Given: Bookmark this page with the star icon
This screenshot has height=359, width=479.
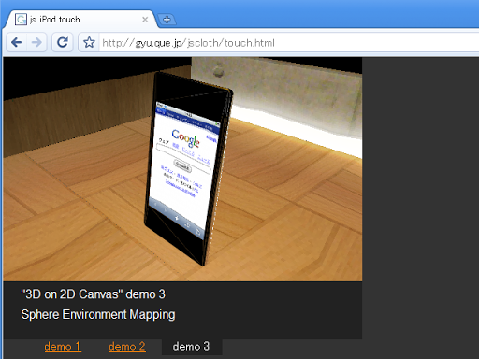Looking at the screenshot, I should [89, 42].
